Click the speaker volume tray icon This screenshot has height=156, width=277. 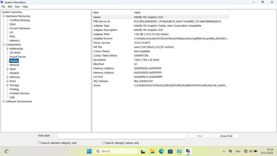click(250, 151)
